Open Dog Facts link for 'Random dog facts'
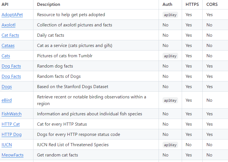 tap(11, 66)
